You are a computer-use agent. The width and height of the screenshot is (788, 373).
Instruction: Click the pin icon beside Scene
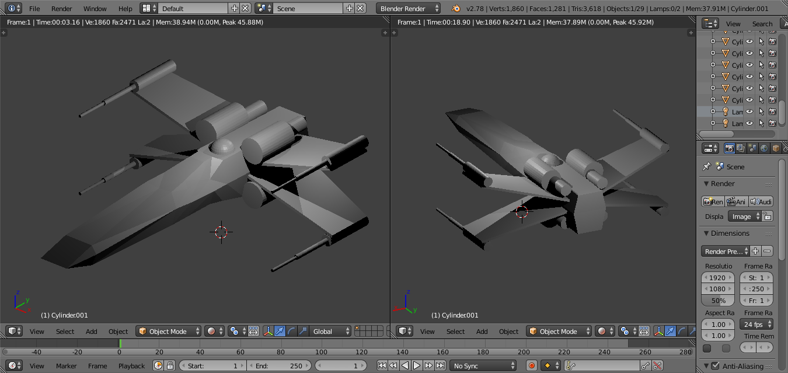[706, 166]
